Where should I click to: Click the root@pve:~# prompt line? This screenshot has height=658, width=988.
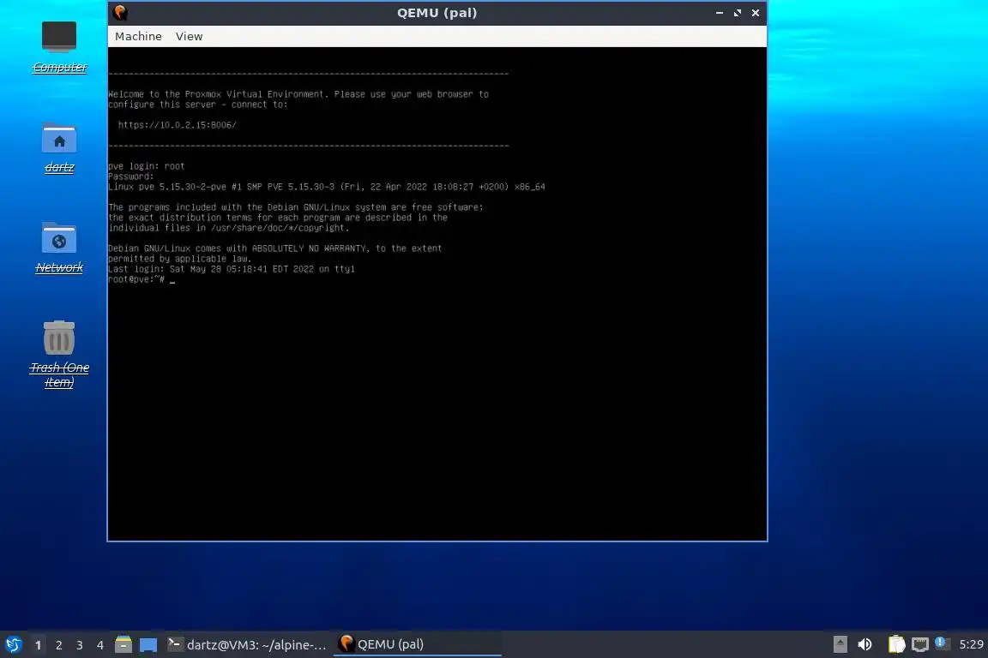click(142, 279)
